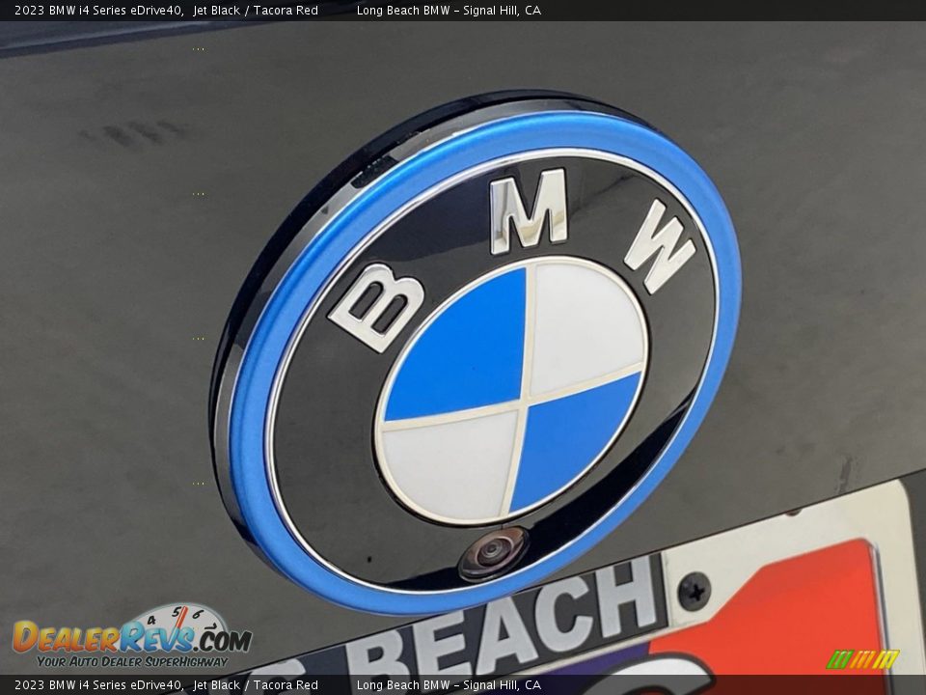This screenshot has width=926, height=695.
Task: Click the top caption 'Jet Black / Tacora Red'
Action: 256,10
